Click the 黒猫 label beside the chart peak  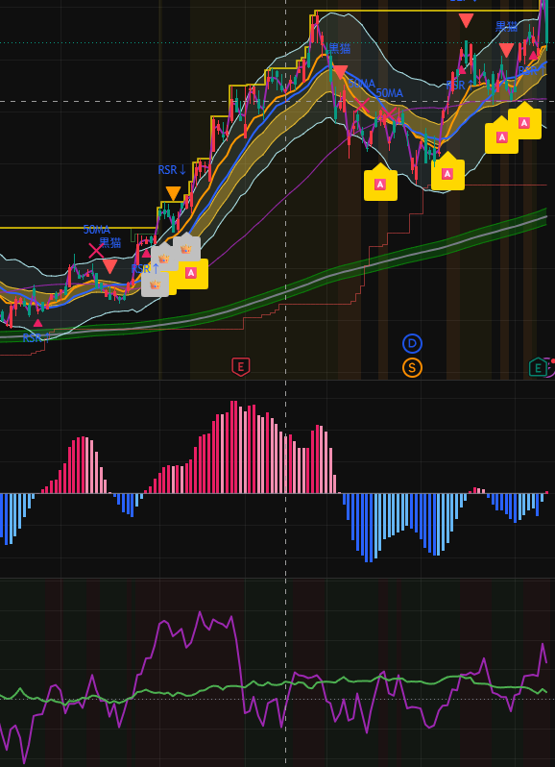pos(340,48)
